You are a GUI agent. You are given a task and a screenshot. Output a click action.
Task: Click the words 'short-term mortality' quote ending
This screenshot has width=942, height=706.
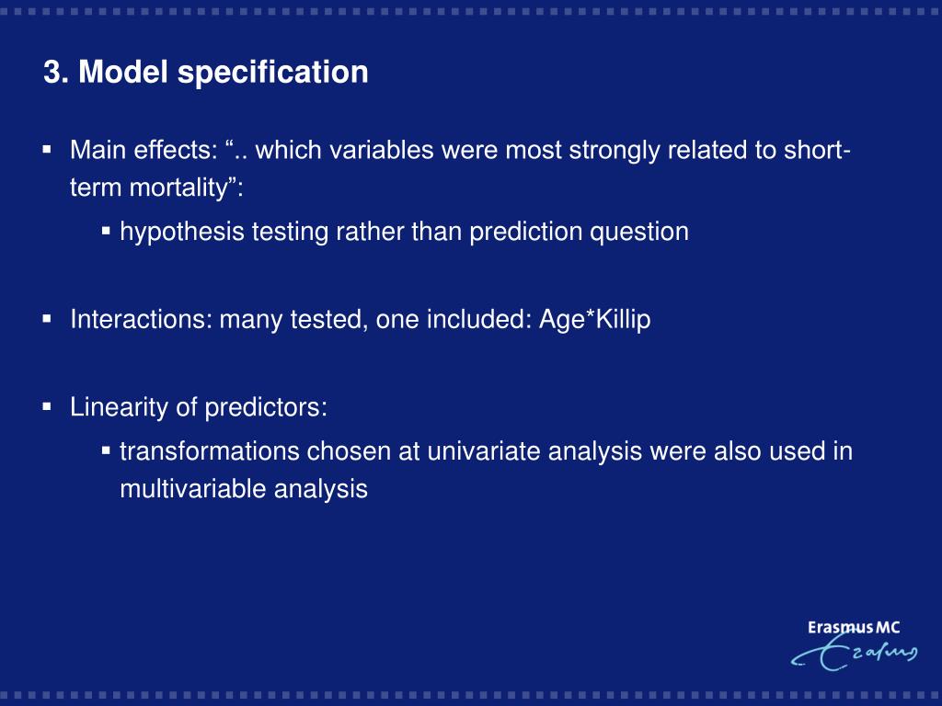156,188
